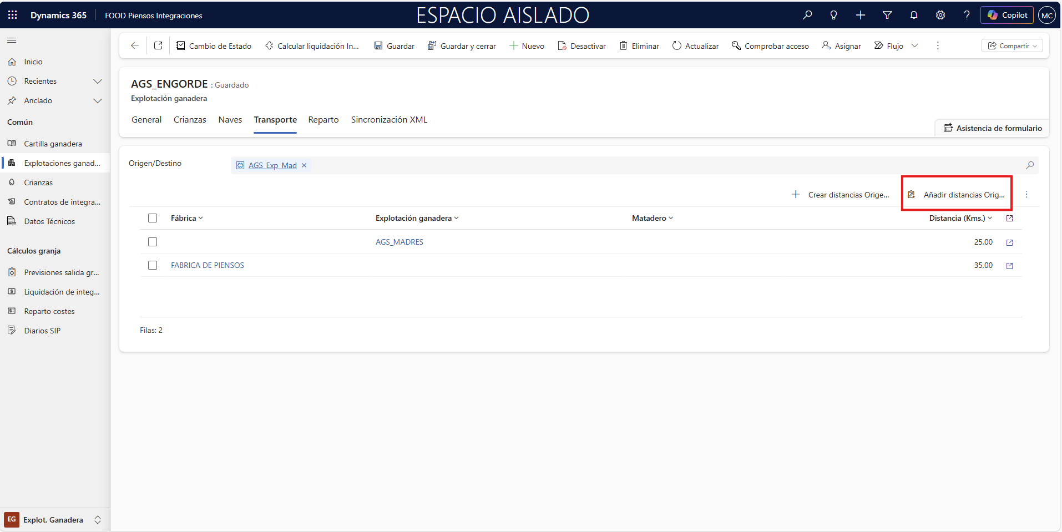Open the FABRICA DE PIENSOS link
The height and width of the screenshot is (532, 1062).
208,265
